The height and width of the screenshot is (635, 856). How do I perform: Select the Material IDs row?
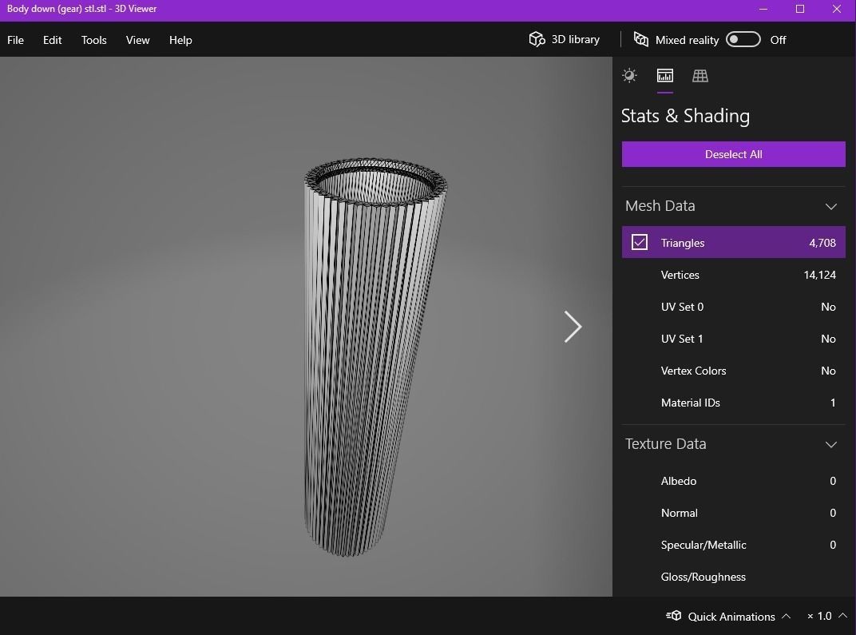coord(733,403)
